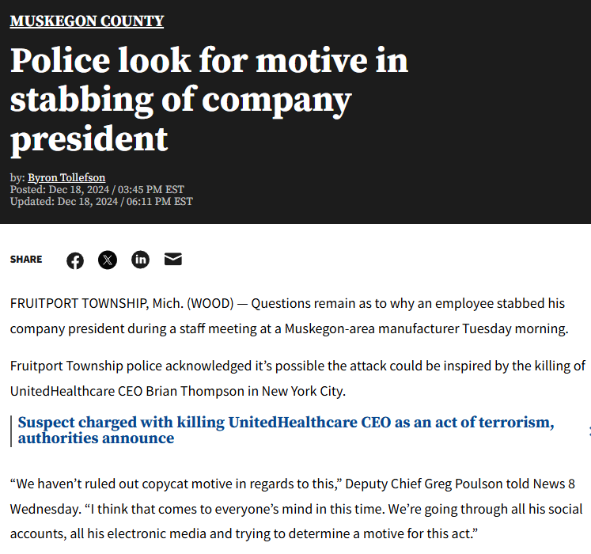The image size is (591, 554).
Task: Click the vertical bar beside related story
Action: point(11,431)
